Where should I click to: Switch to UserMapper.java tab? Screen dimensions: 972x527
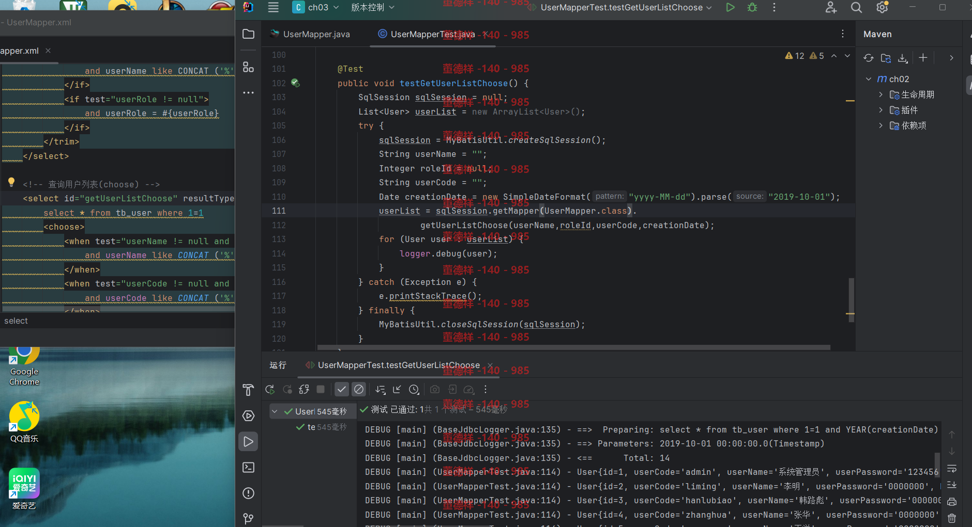click(310, 34)
